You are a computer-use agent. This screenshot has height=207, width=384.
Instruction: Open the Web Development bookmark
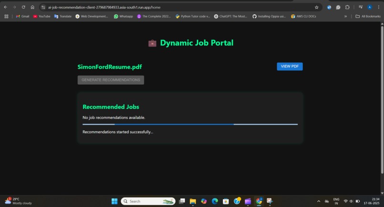tap(92, 16)
